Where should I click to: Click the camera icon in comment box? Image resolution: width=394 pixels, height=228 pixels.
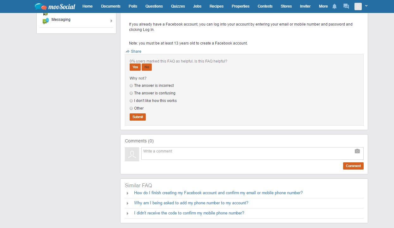coord(357,151)
